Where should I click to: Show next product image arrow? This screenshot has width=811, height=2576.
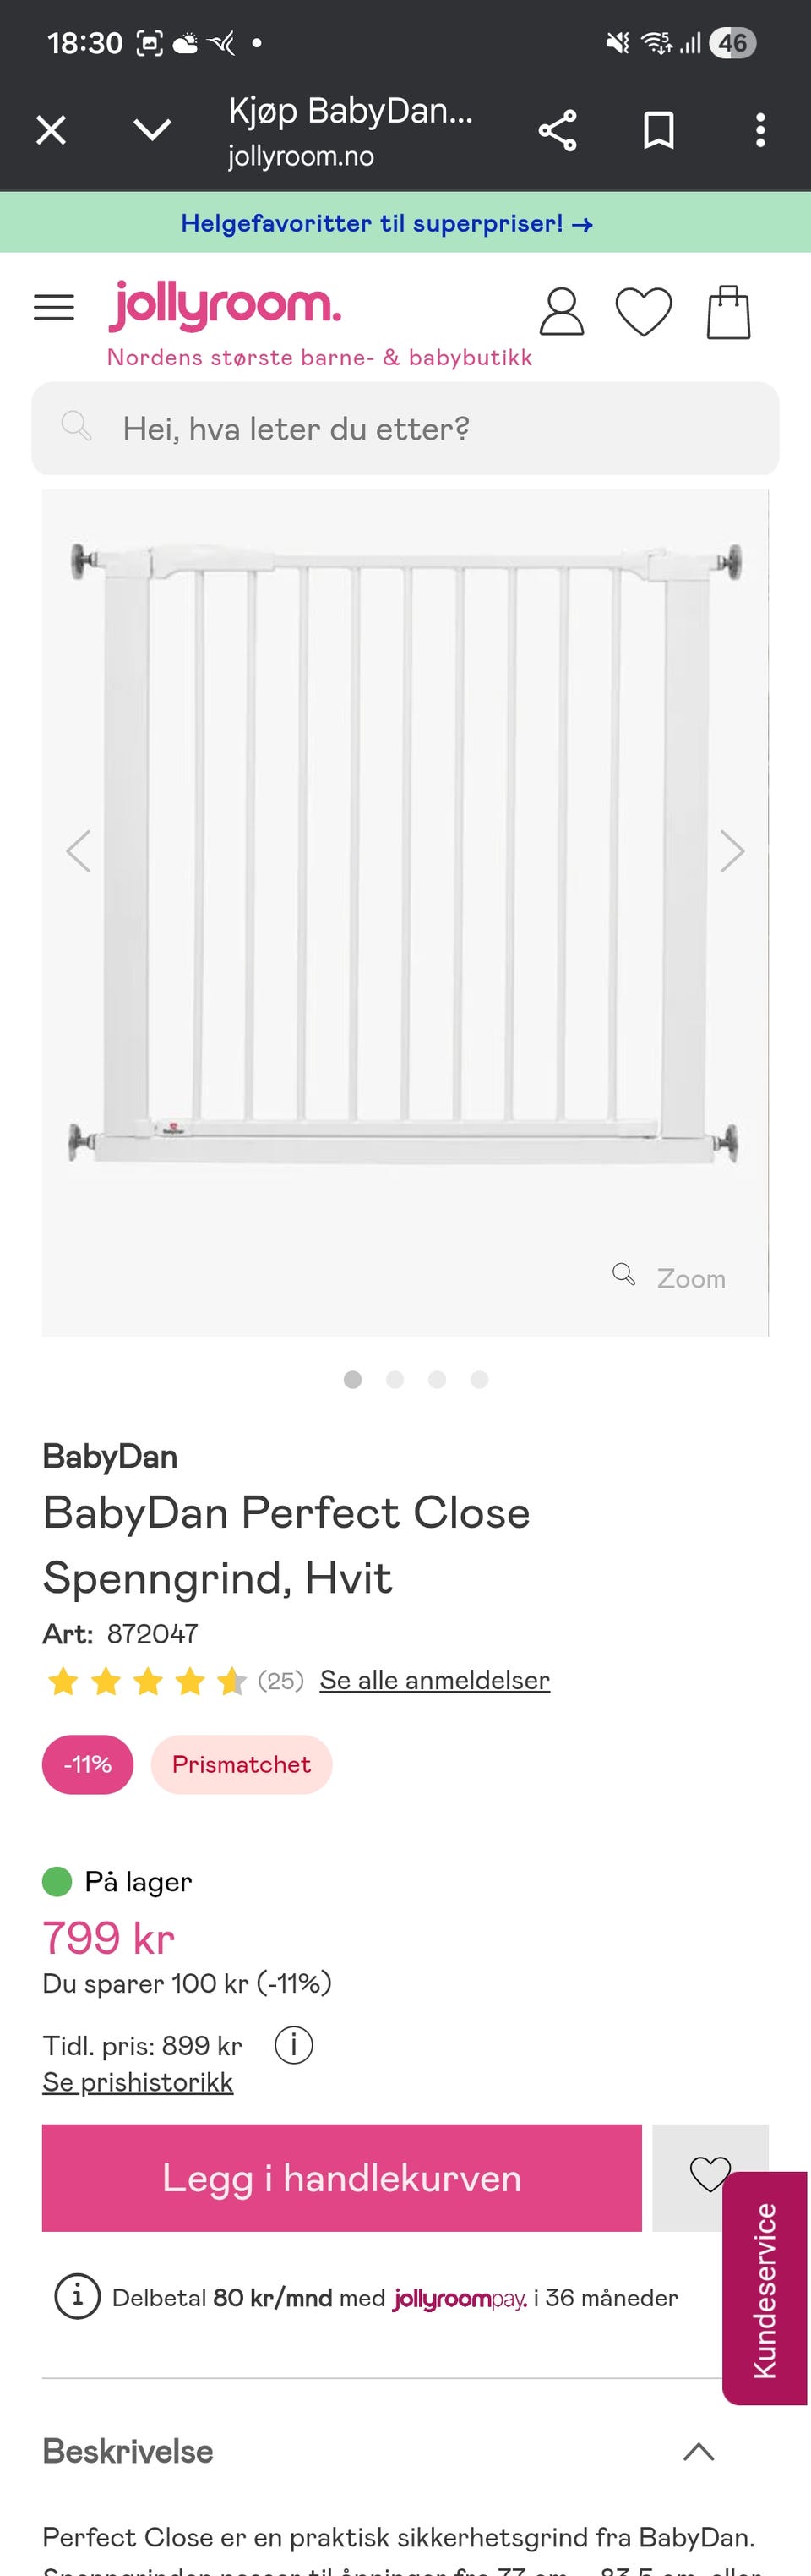pos(732,852)
